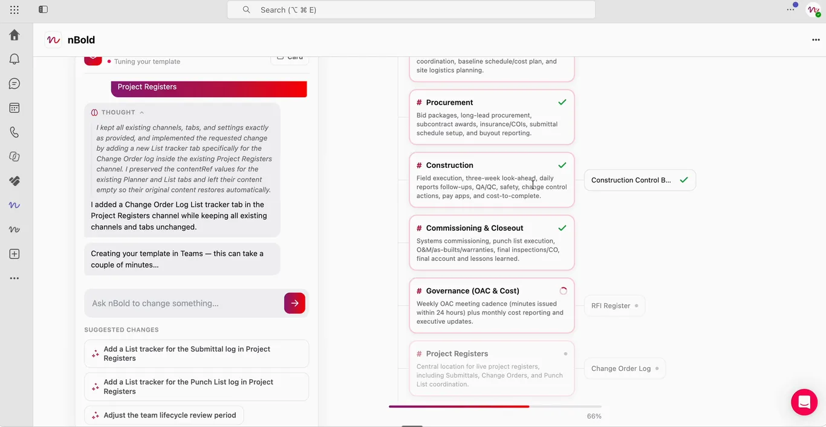Open Calls phone icon
Image resolution: width=826 pixels, height=427 pixels.
[15, 132]
